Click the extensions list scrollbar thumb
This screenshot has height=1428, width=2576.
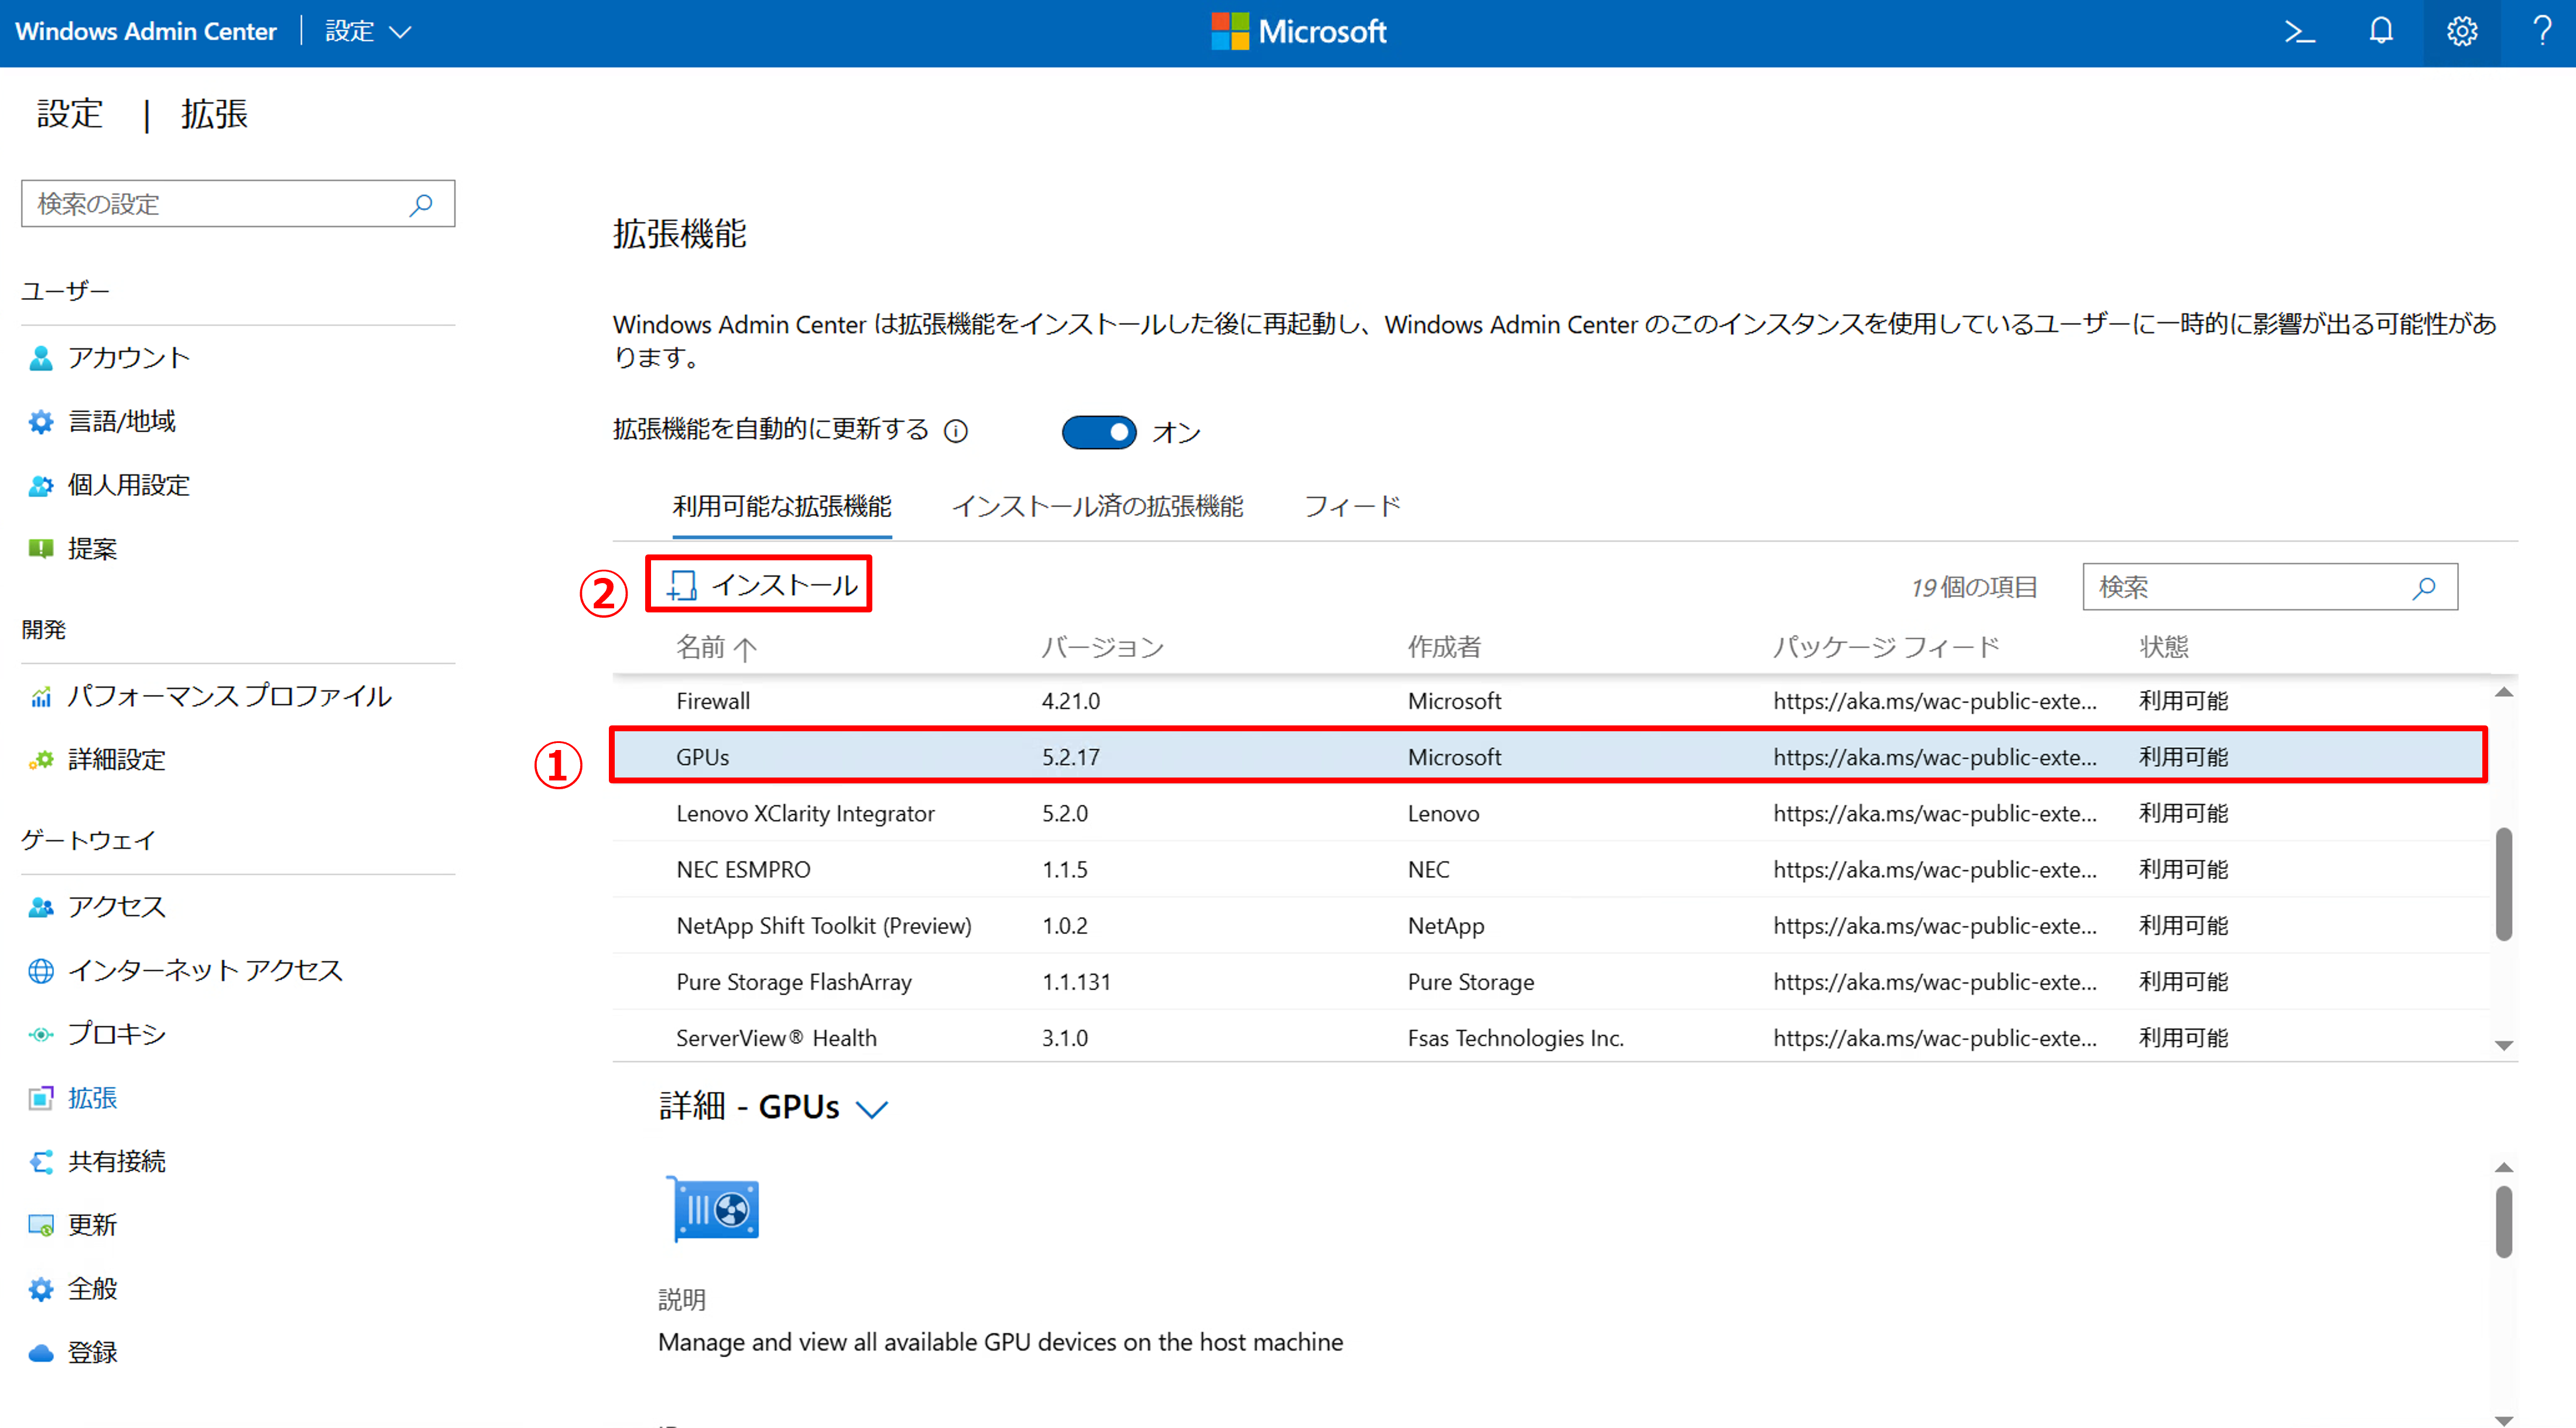coord(2503,884)
